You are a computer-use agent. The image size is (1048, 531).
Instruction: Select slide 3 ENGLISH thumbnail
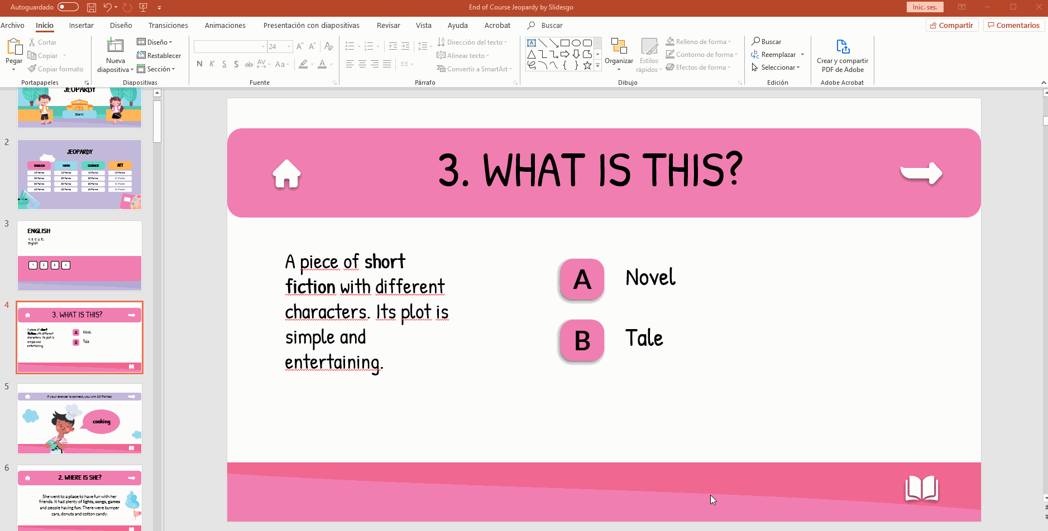point(79,256)
